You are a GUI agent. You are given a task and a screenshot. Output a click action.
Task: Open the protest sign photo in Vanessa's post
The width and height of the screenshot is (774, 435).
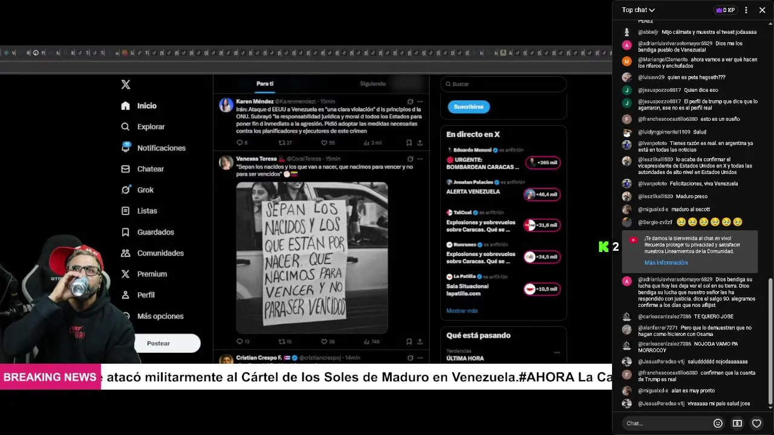click(312, 257)
